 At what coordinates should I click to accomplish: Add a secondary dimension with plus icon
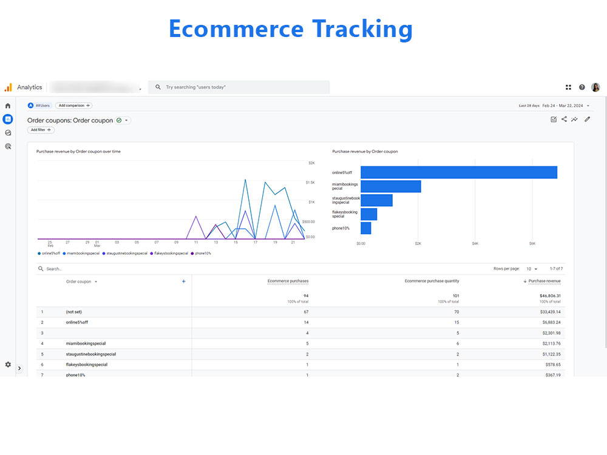pos(184,281)
